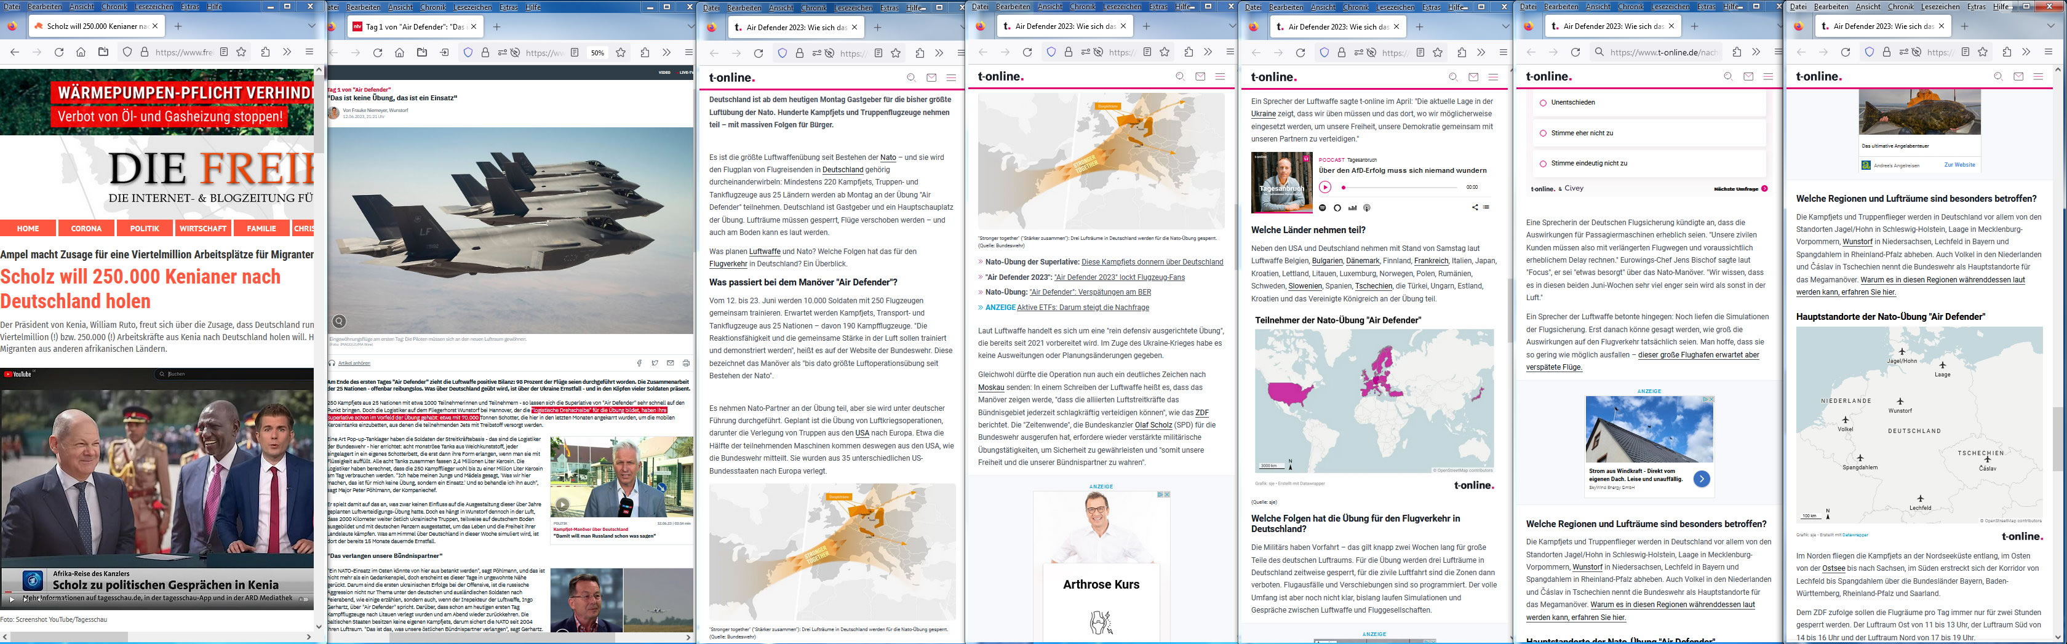2067x644 pixels.
Task: Share the Tagesanbruch podcast via share icon
Action: pyautogui.click(x=1475, y=208)
